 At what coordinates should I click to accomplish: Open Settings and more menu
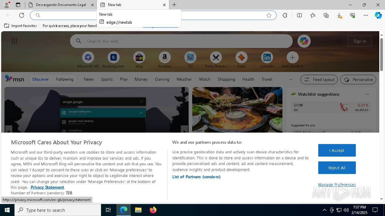coord(366,15)
